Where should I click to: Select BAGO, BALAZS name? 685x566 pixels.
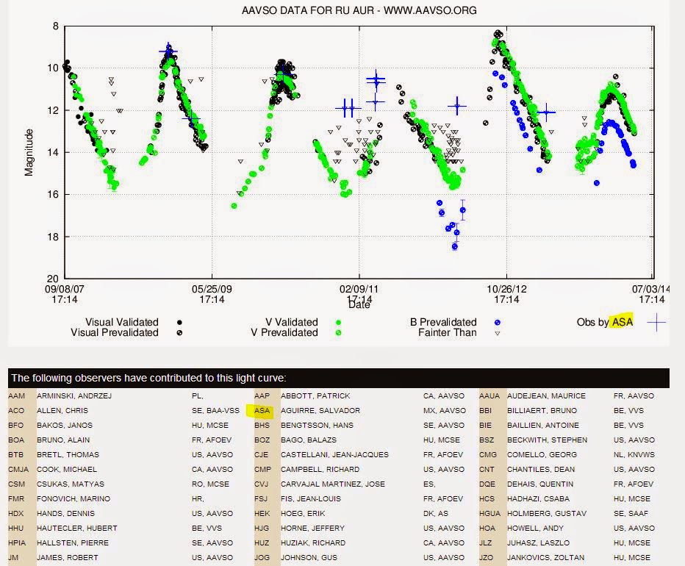click(x=309, y=440)
